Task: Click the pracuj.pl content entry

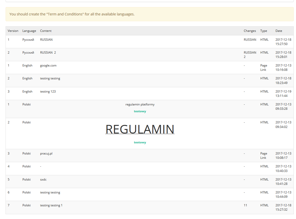Action: coord(46,153)
